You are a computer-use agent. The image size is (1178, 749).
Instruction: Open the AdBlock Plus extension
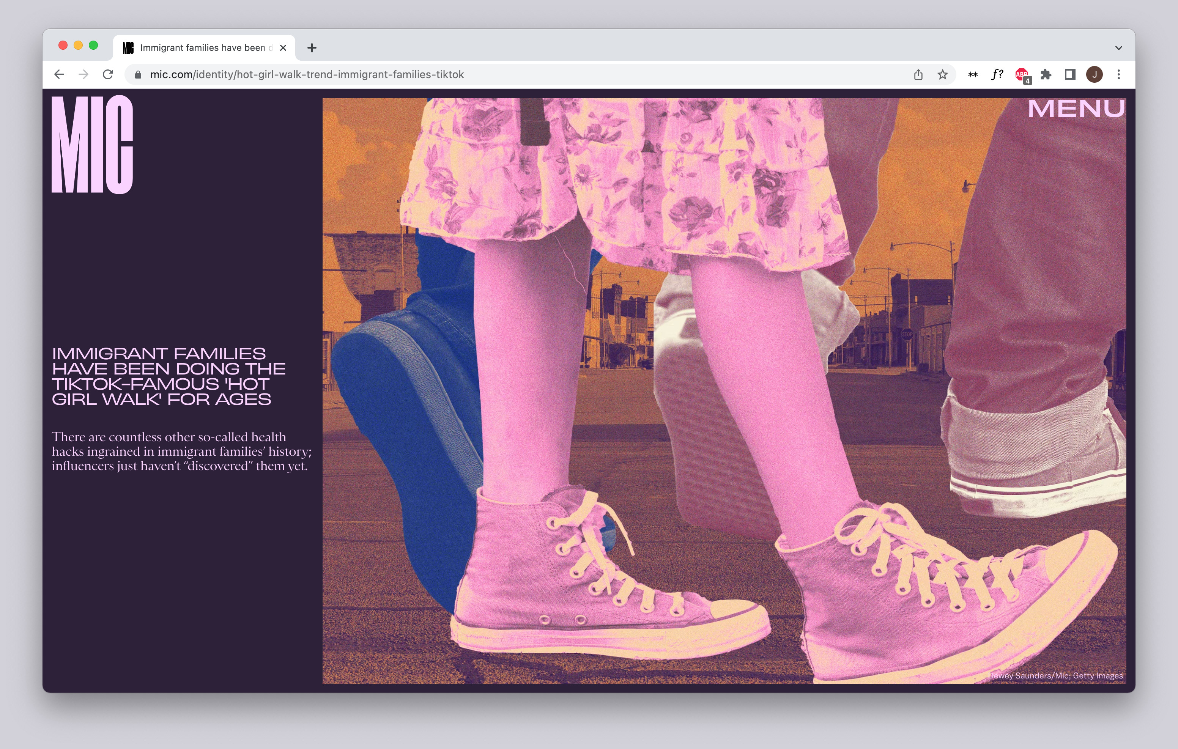pos(1022,74)
